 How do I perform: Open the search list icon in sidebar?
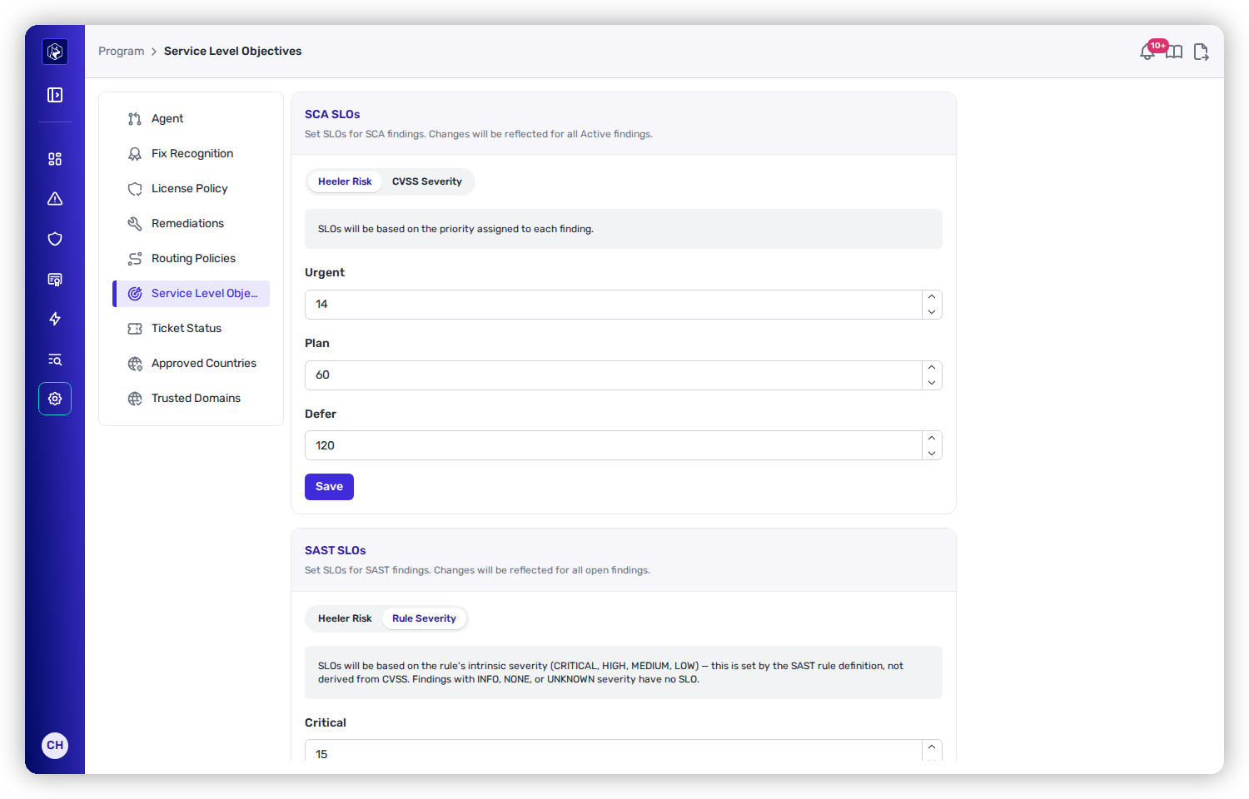(55, 359)
